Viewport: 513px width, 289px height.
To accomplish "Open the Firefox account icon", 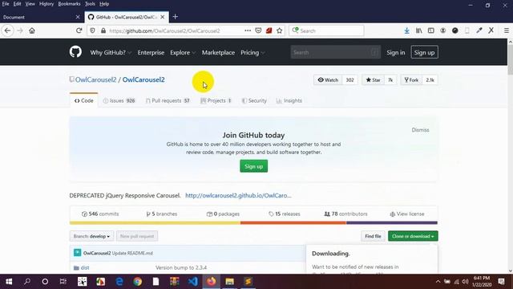I will [443, 31].
